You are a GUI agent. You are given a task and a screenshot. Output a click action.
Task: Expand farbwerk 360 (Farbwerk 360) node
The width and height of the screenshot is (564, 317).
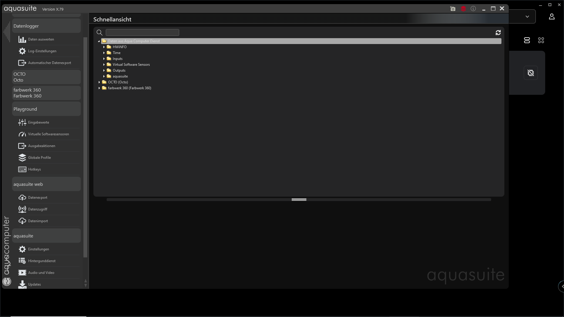[x=99, y=88]
